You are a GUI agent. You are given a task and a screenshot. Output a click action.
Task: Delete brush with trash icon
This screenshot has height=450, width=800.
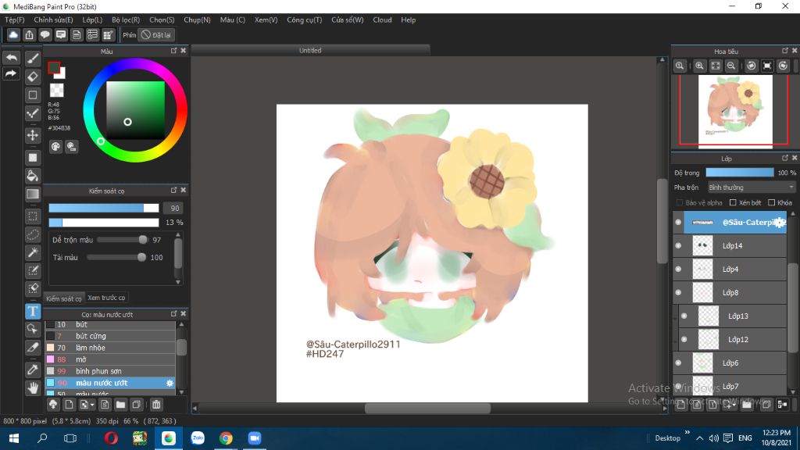pyautogui.click(x=156, y=405)
